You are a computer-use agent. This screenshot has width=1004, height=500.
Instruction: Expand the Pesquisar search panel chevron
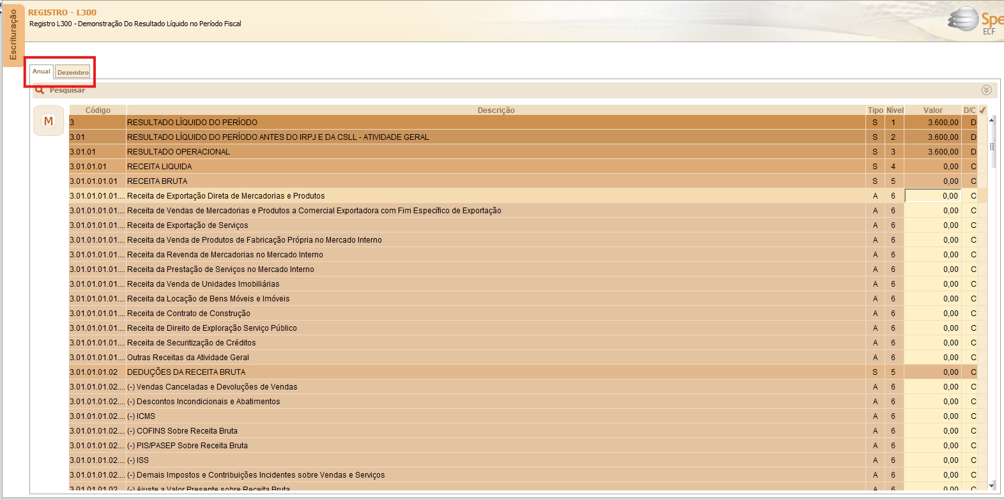[986, 90]
